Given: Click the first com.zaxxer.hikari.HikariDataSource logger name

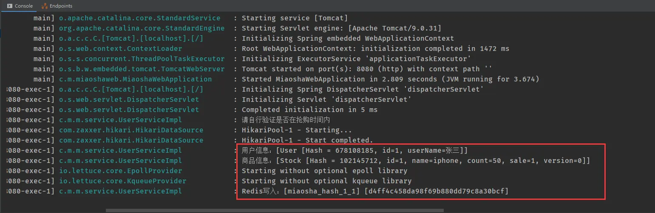Looking at the screenshot, I should tap(131, 130).
